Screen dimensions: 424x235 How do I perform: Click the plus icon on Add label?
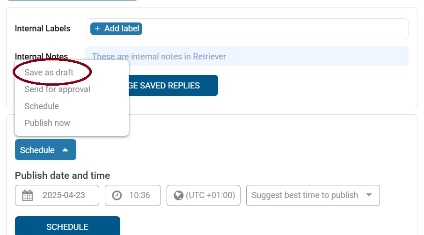point(97,29)
